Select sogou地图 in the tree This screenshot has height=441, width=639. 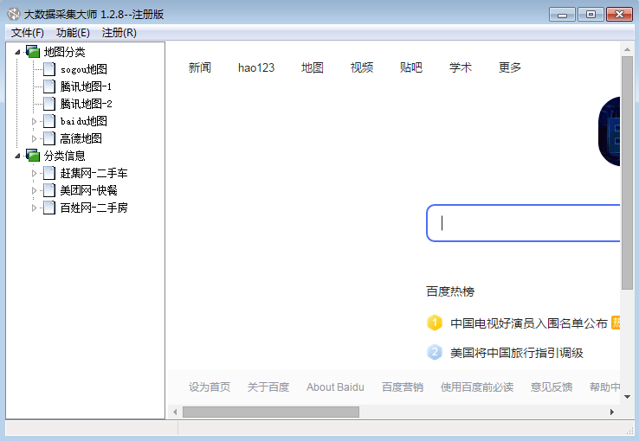[x=83, y=69]
